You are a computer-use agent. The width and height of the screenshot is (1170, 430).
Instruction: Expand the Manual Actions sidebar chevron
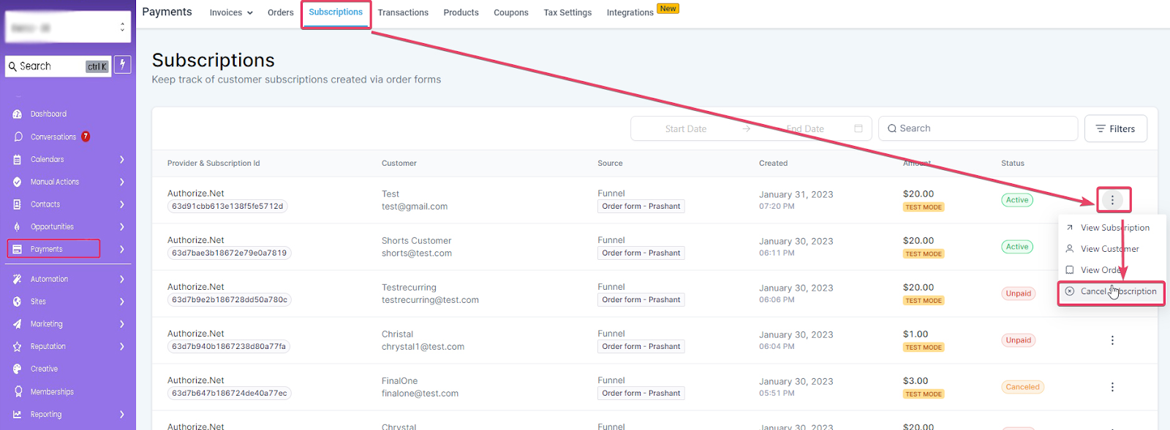122,182
